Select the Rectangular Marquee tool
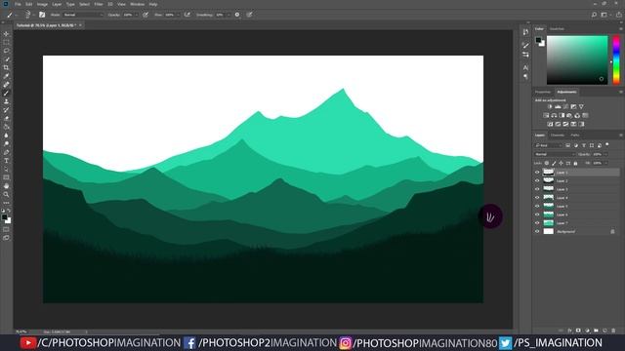 [6, 42]
